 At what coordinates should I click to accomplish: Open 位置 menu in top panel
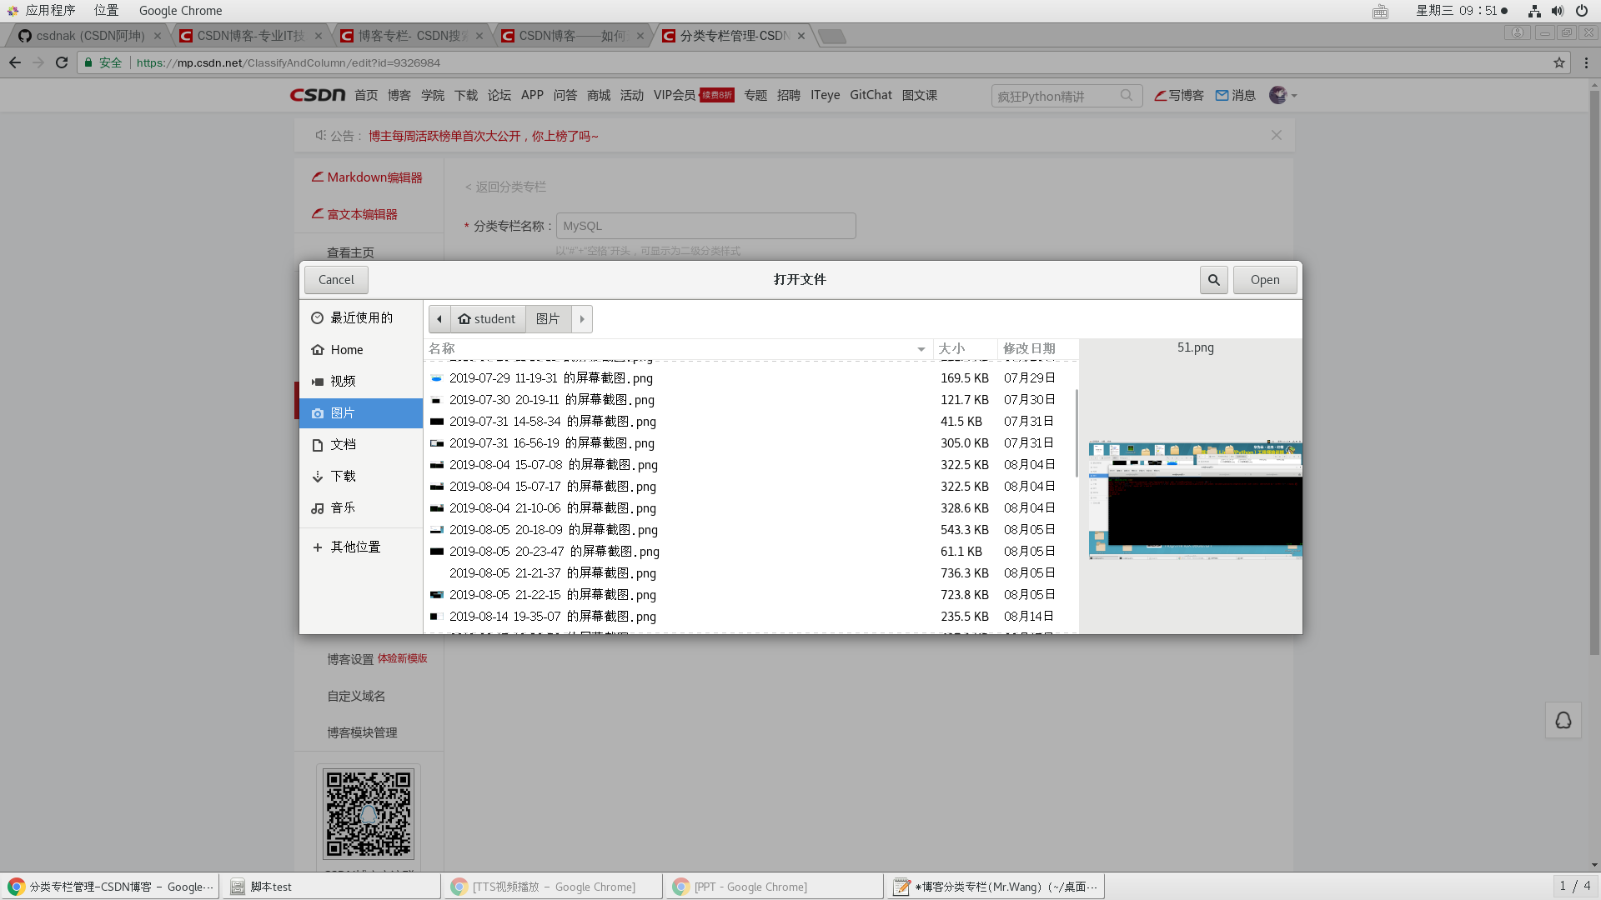106,11
